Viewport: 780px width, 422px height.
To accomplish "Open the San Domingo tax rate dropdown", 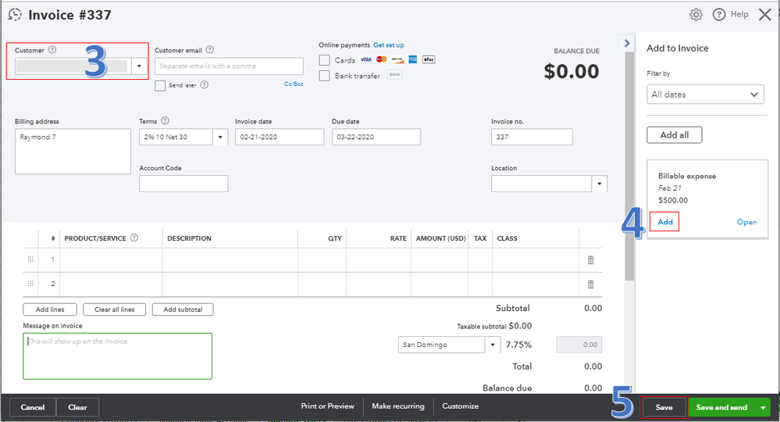I will [x=493, y=345].
